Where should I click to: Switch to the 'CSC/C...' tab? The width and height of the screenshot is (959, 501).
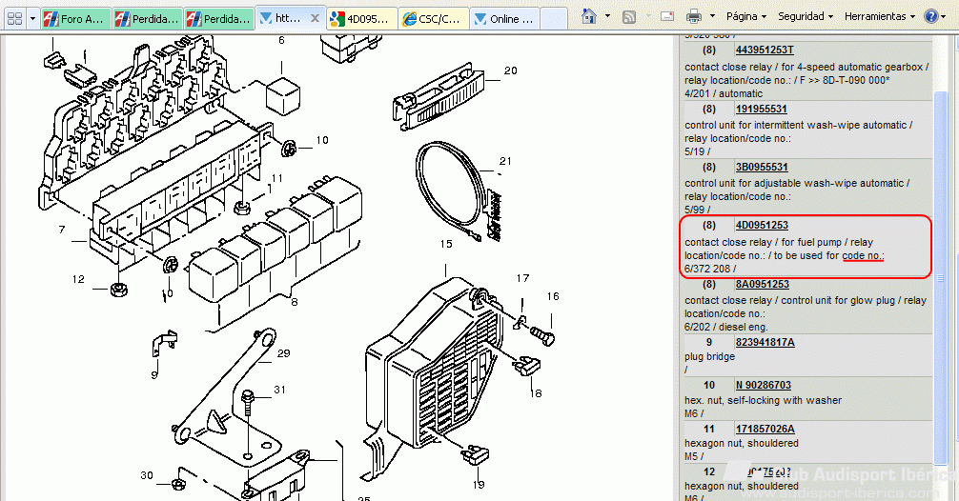(435, 19)
